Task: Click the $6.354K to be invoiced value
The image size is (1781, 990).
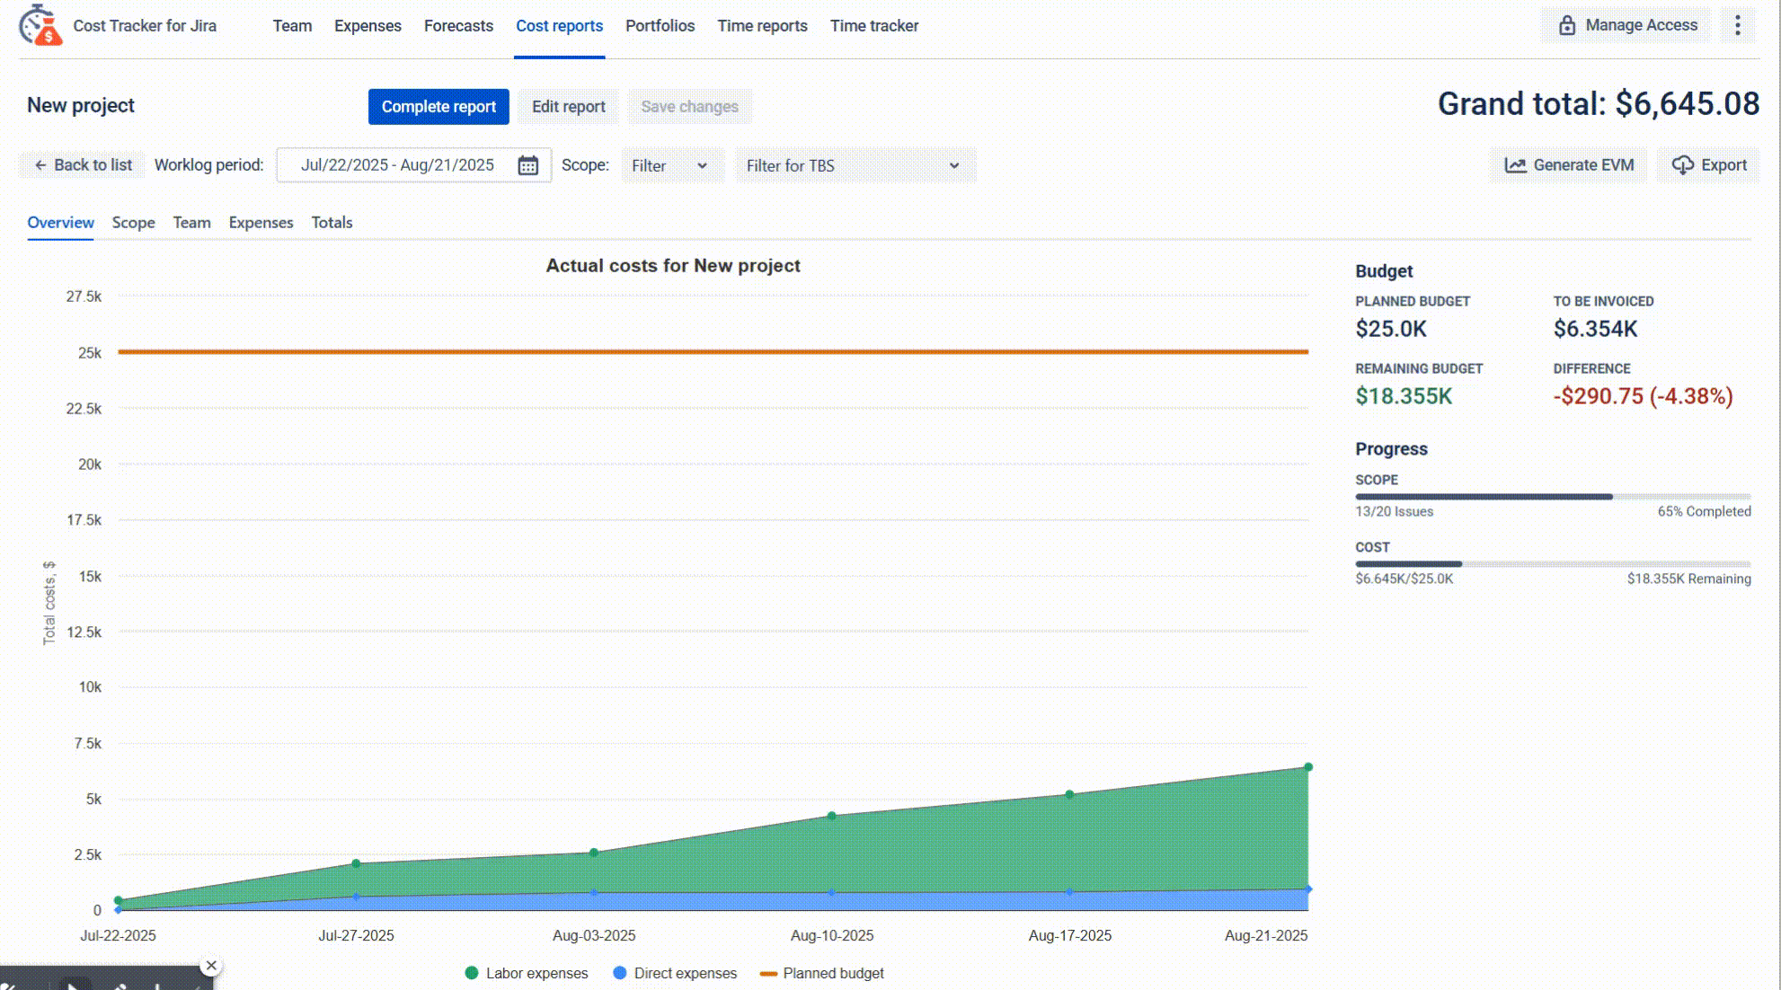Action: [1595, 329]
